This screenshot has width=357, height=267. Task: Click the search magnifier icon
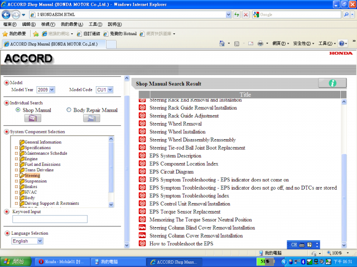click(x=346, y=14)
